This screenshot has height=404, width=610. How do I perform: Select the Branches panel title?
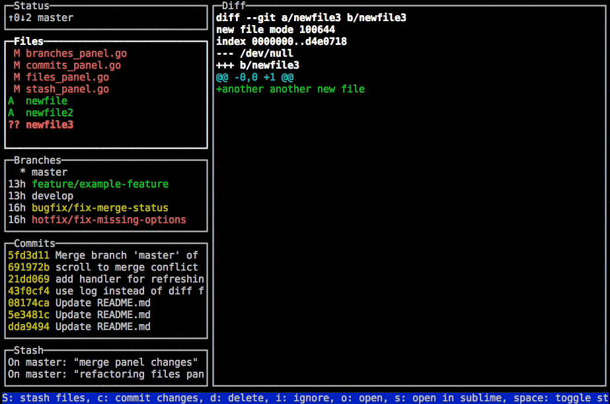(38, 160)
